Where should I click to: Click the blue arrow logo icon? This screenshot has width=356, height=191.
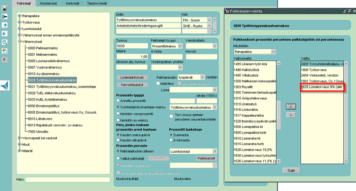[5, 86]
